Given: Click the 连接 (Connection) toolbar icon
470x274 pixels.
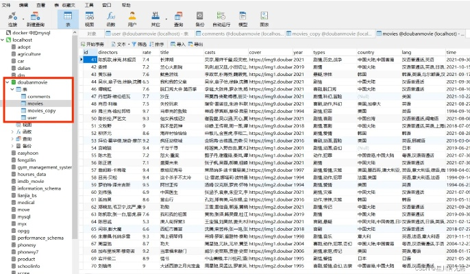Looking at the screenshot, I should pos(12,16).
